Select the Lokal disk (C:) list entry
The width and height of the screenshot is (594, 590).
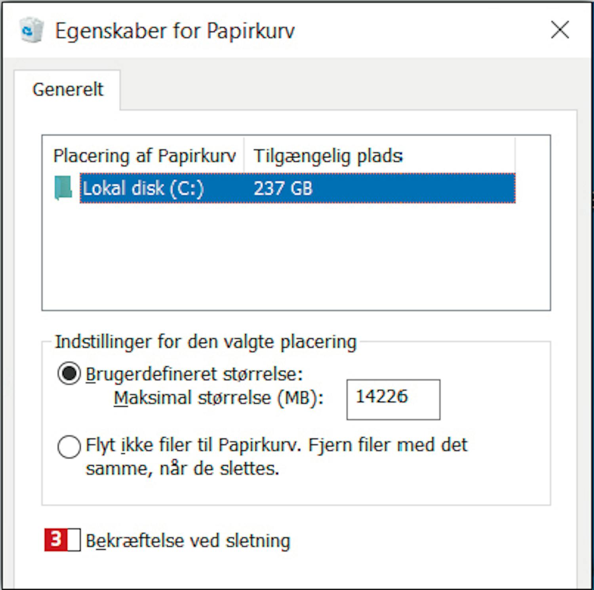click(x=297, y=188)
